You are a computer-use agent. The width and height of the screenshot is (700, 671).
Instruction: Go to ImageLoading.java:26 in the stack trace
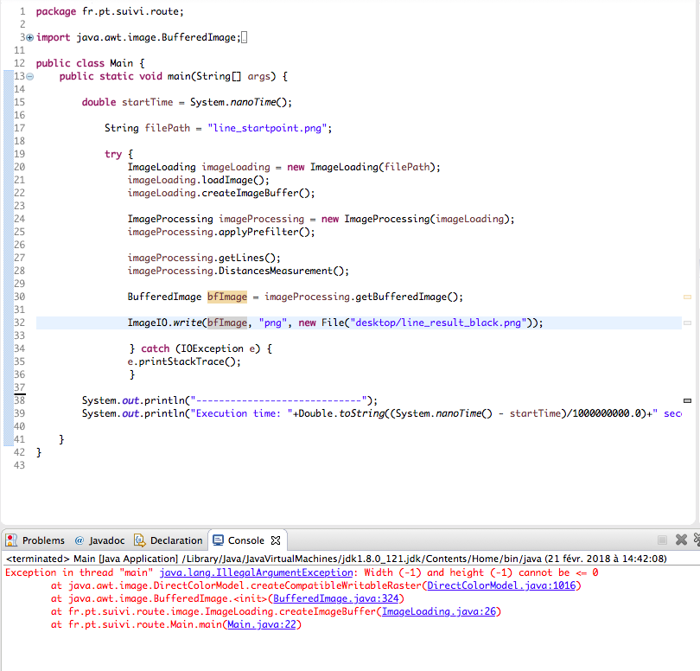(441, 611)
